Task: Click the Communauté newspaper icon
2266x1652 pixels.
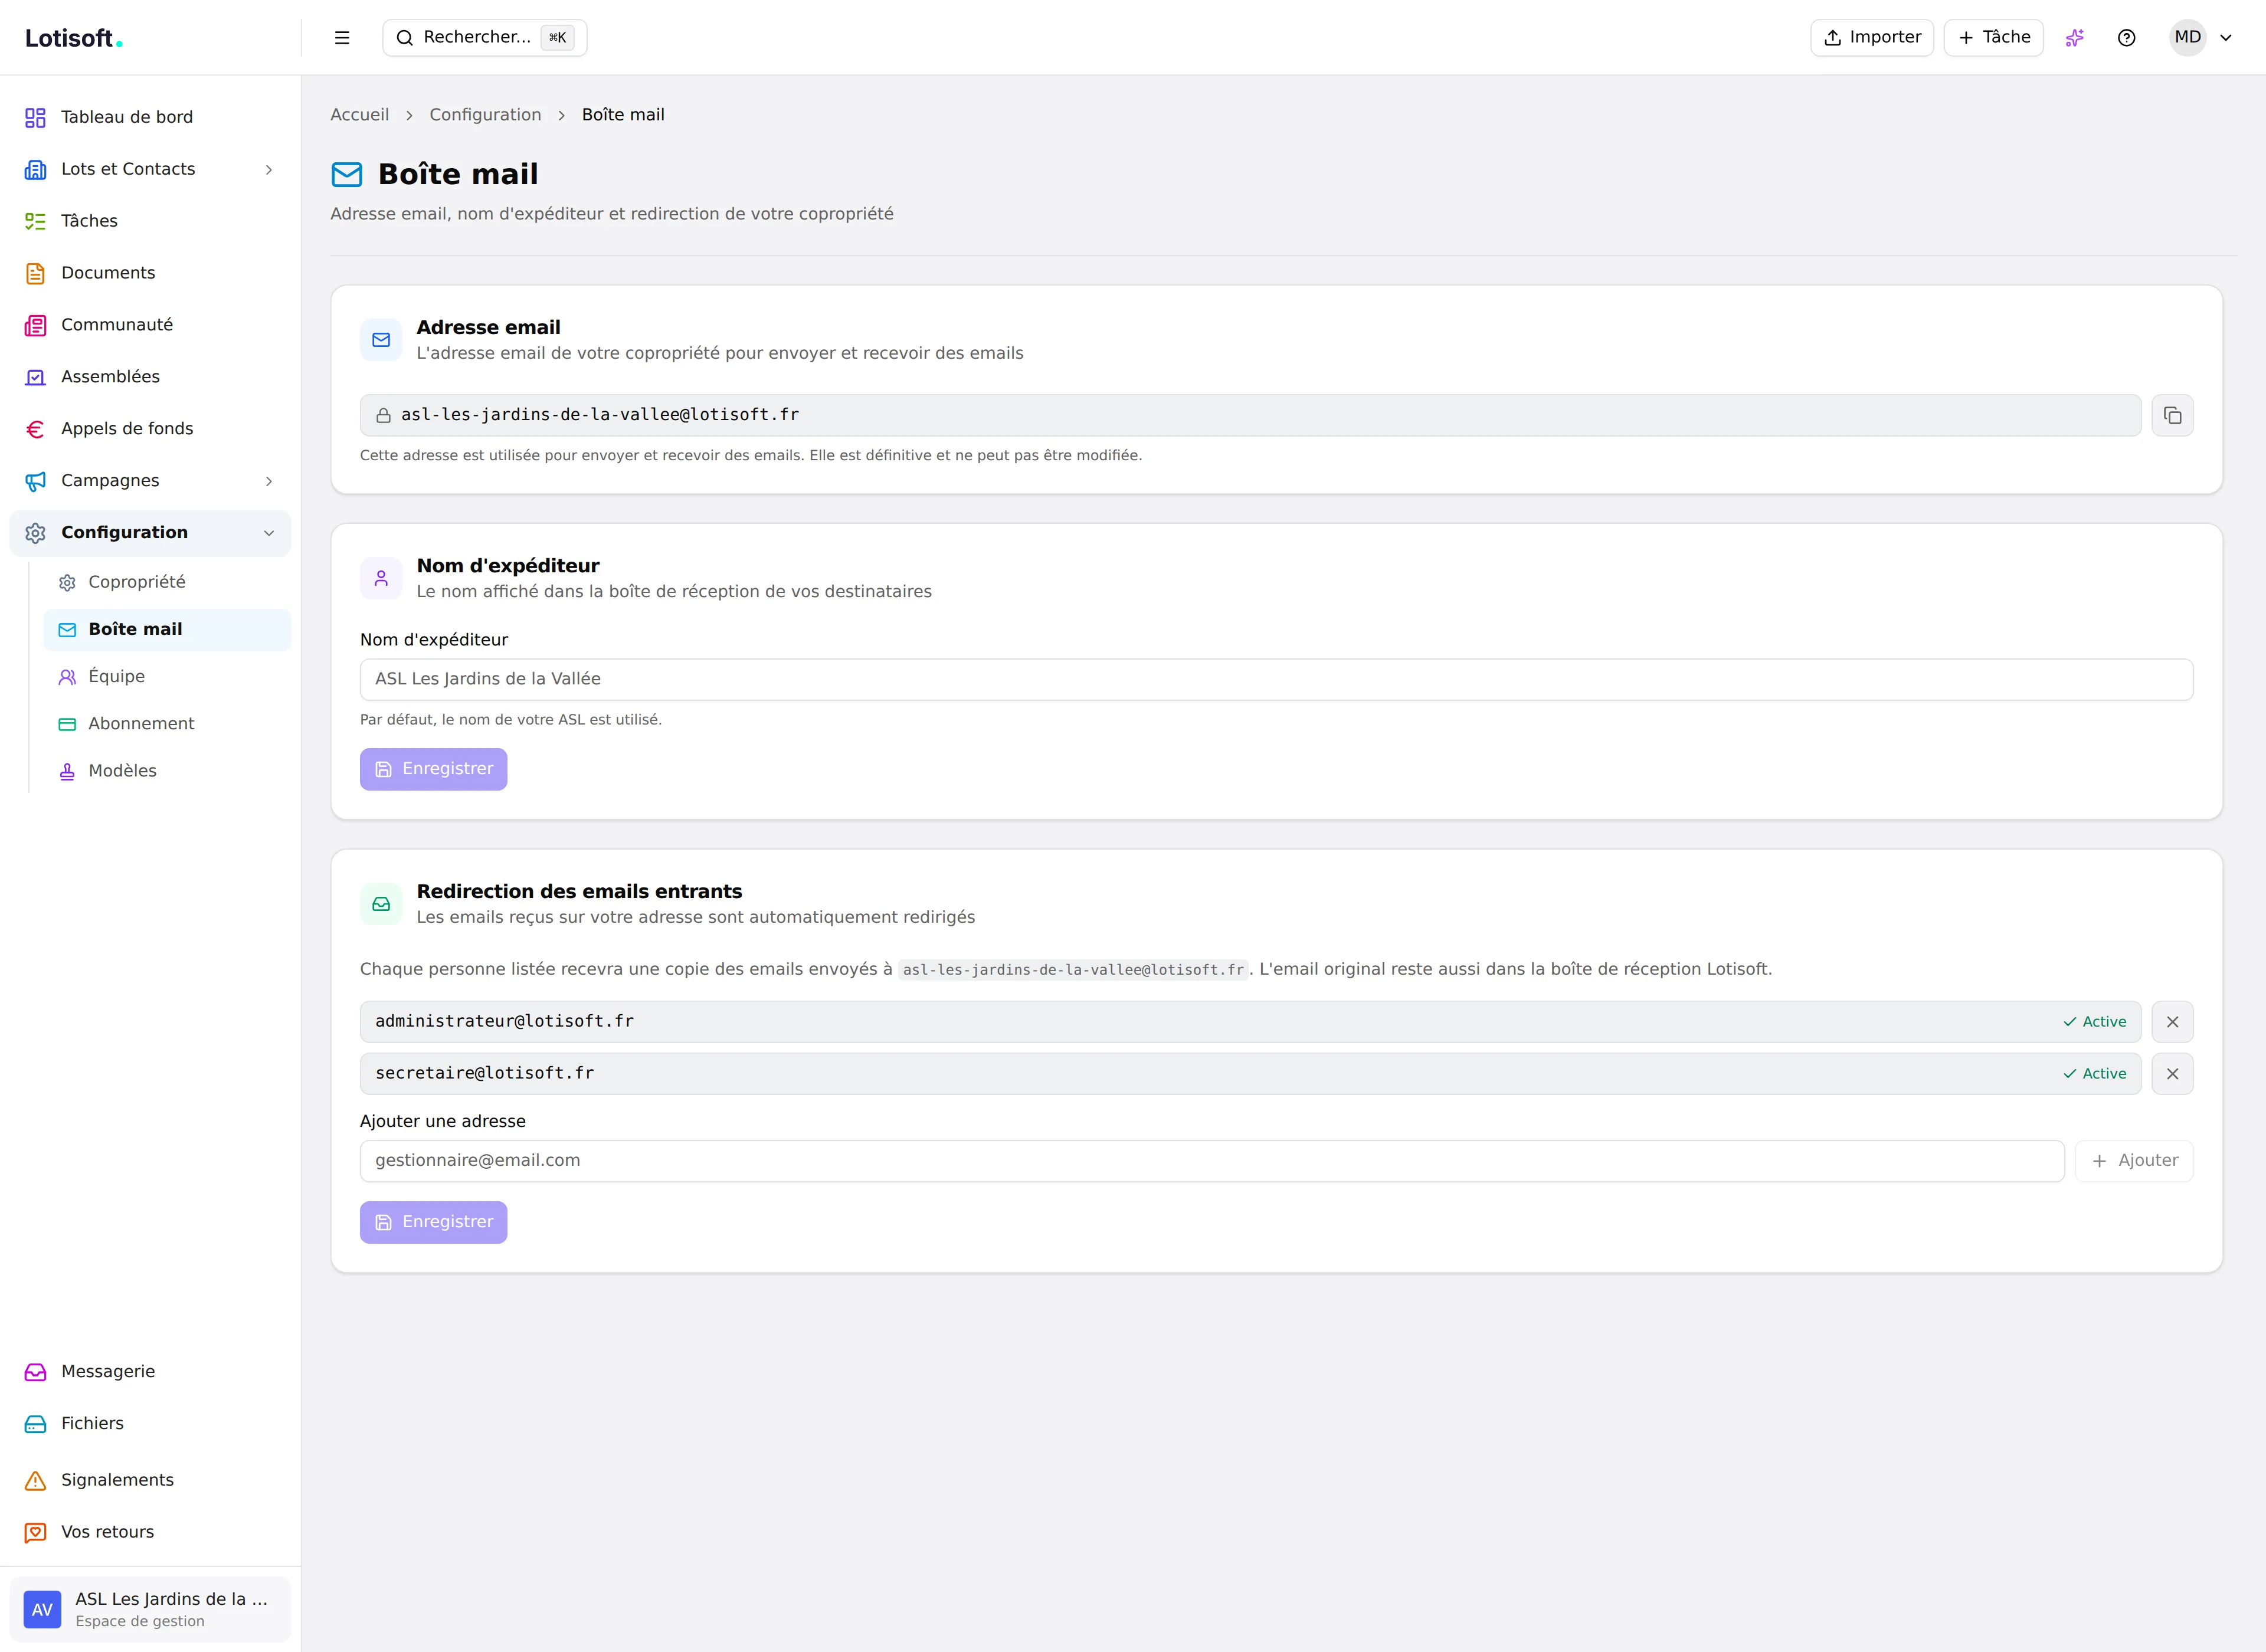Action: tap(35, 325)
